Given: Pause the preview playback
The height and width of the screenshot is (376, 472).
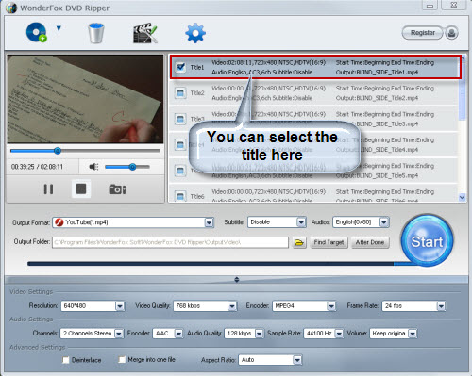Looking at the screenshot, I should click(x=48, y=189).
